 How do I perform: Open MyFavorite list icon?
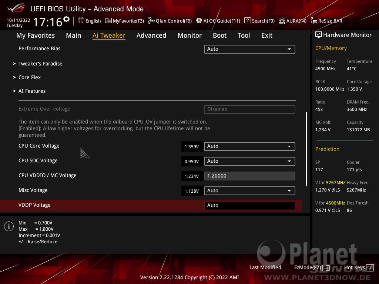(x=108, y=21)
